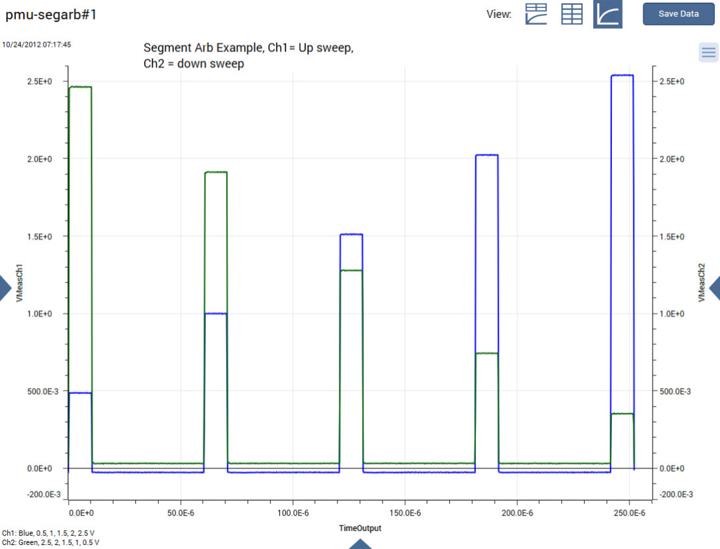This screenshot has width=720, height=549.
Task: Click the pmu-segarb#1 test title
Action: pos(51,15)
